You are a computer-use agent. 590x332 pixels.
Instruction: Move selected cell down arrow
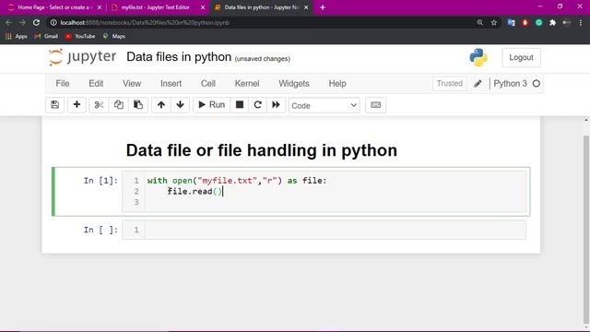click(x=180, y=104)
